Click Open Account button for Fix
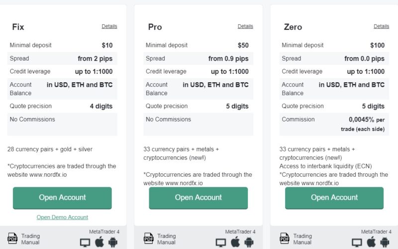The width and height of the screenshot is (398, 249). click(62, 198)
